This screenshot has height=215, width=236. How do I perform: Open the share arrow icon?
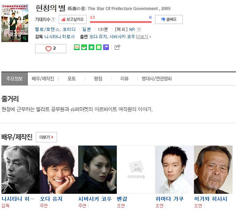[x=117, y=47]
